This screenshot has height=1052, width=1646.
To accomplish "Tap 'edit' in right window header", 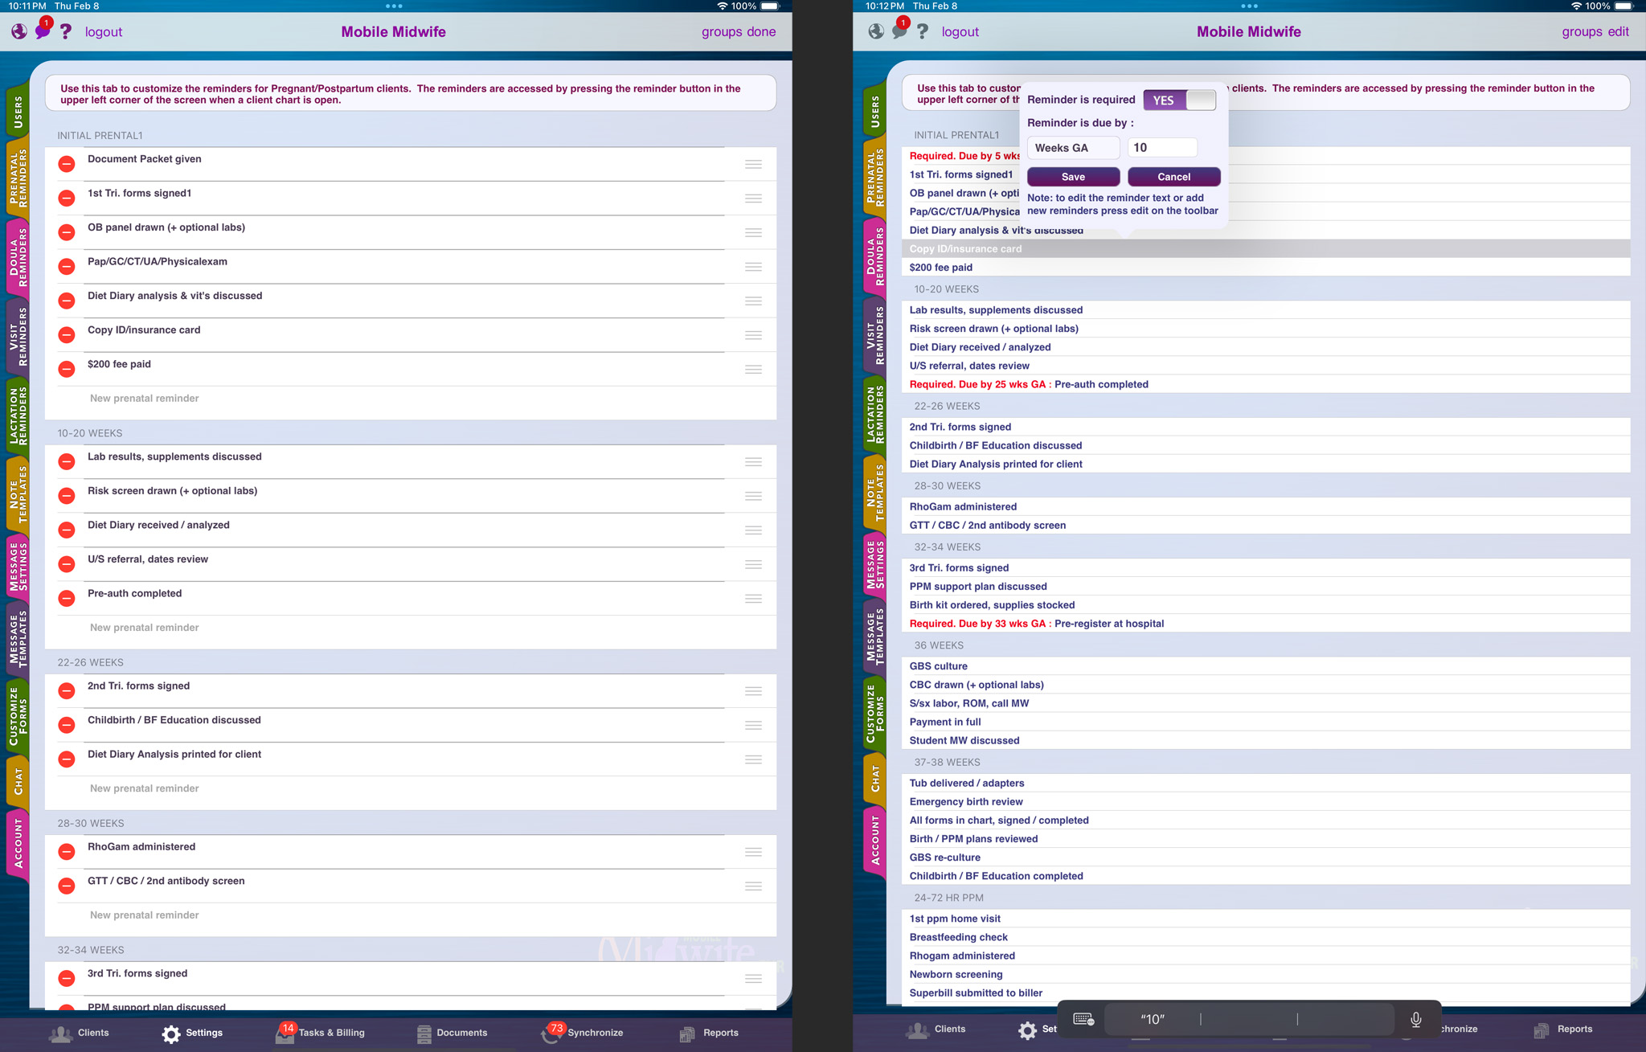I will (1618, 31).
